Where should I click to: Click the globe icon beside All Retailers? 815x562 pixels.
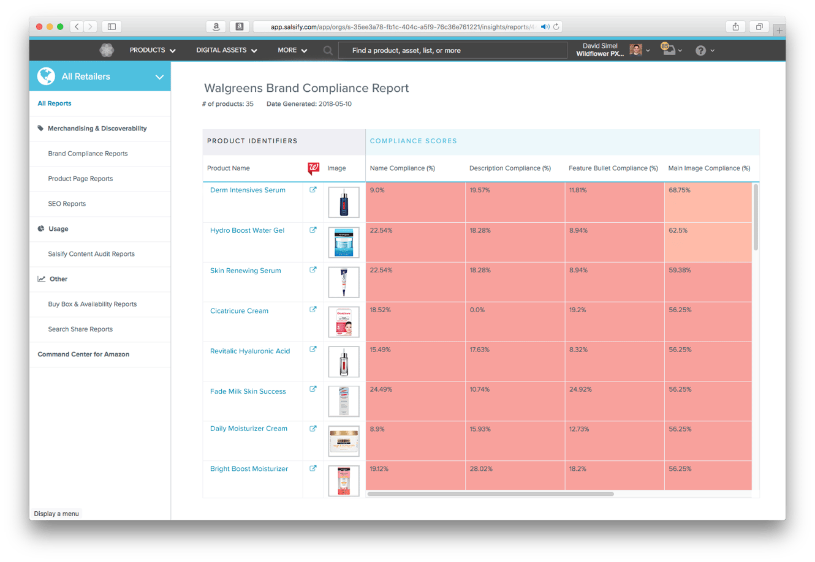click(x=46, y=77)
